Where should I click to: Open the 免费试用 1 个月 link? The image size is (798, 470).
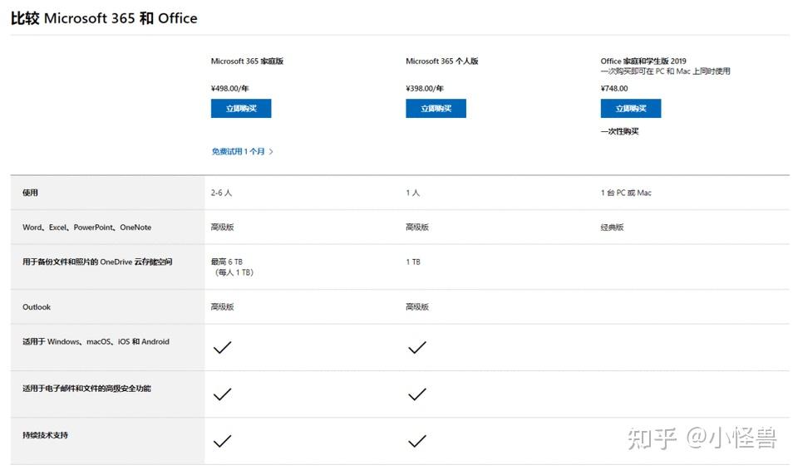coord(239,152)
